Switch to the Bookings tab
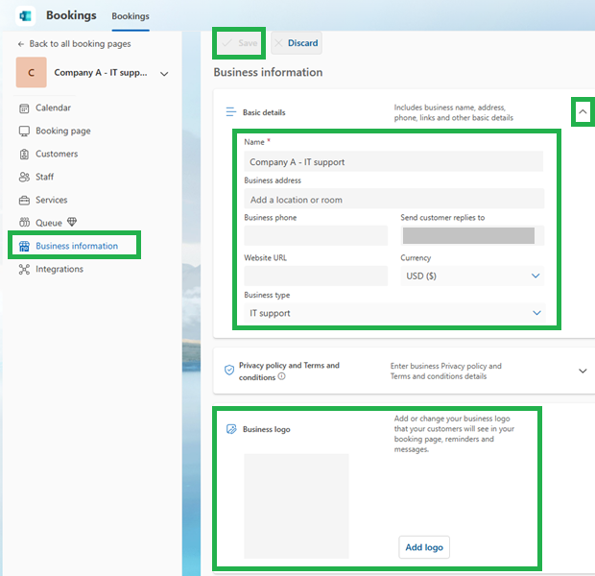This screenshot has height=576, width=595. [x=131, y=16]
